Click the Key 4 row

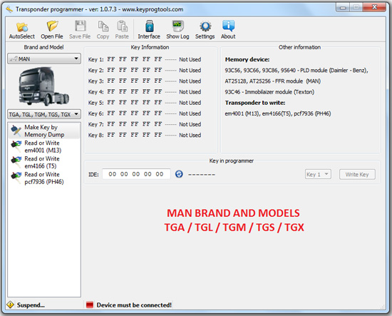click(x=145, y=92)
